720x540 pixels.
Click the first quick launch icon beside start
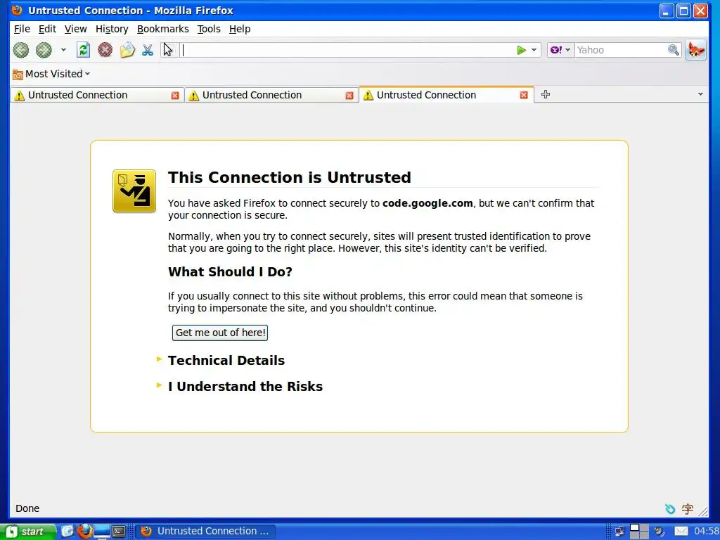(67, 532)
